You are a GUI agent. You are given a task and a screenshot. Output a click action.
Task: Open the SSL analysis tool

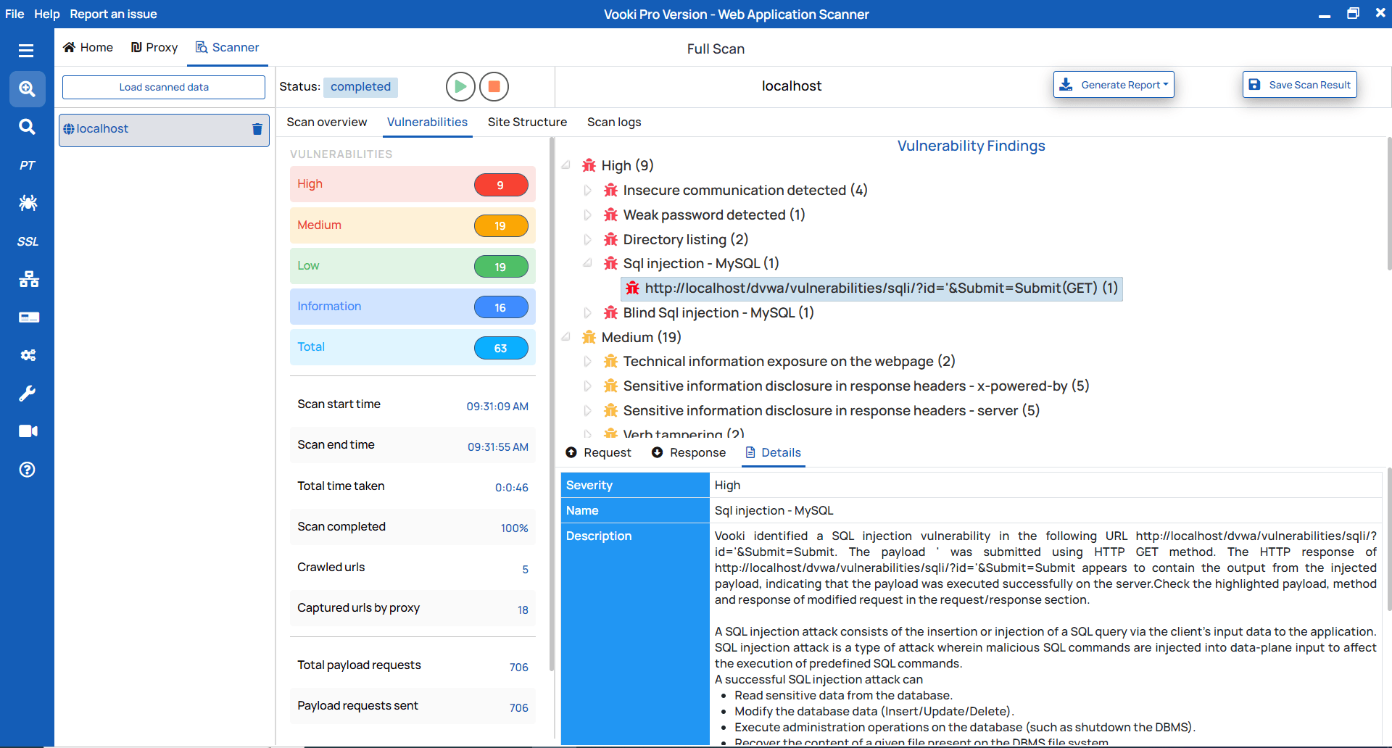(x=27, y=241)
